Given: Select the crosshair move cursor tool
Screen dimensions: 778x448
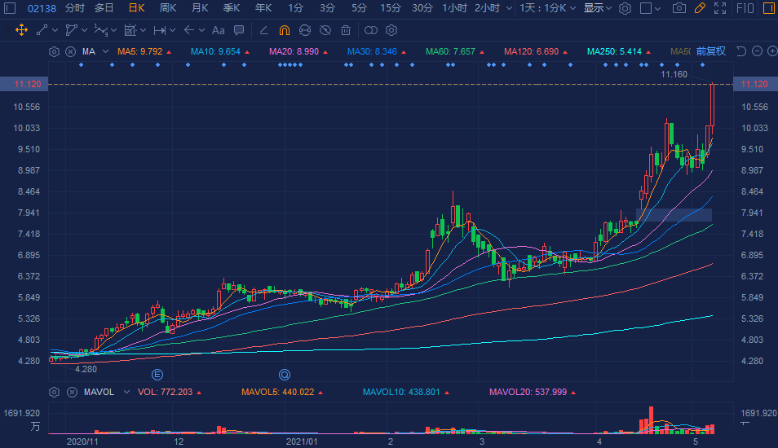Looking at the screenshot, I should [21, 30].
